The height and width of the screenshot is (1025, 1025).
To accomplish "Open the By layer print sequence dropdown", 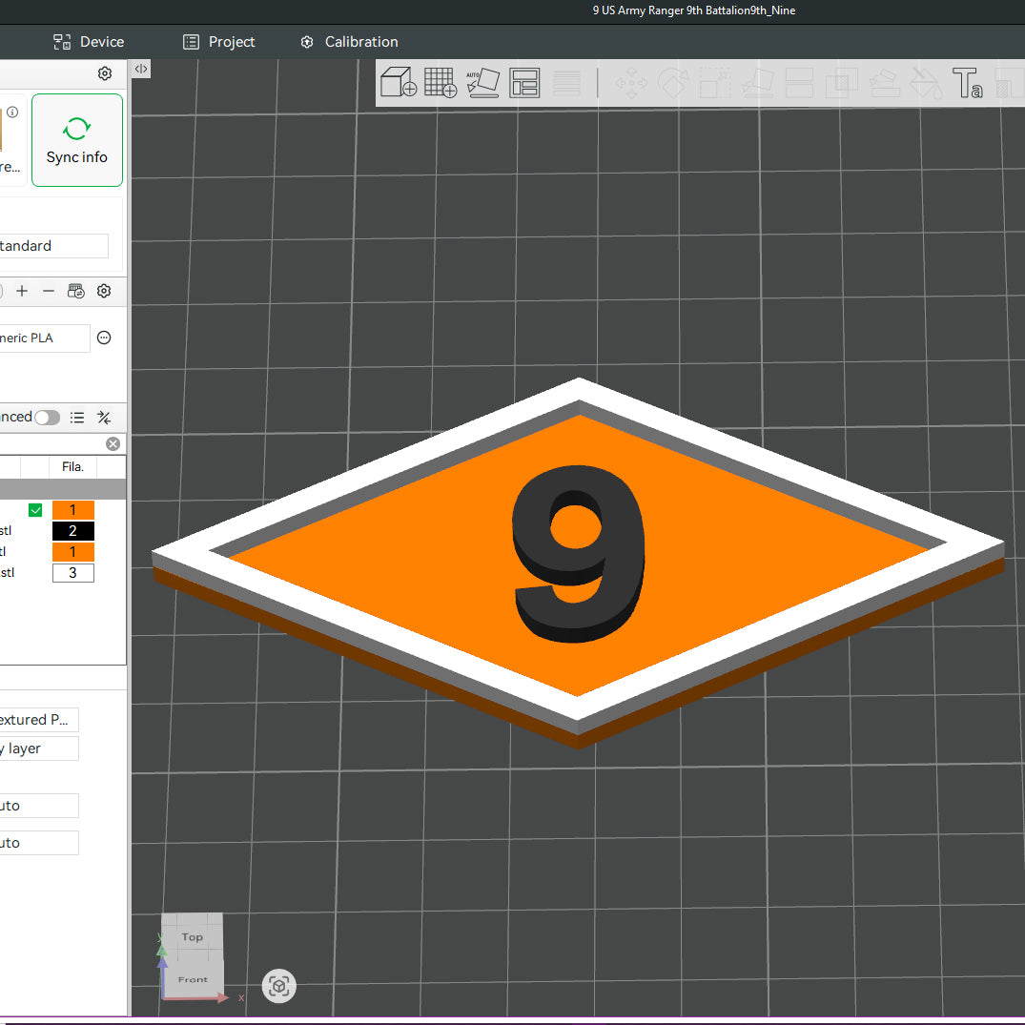I will click(x=38, y=748).
